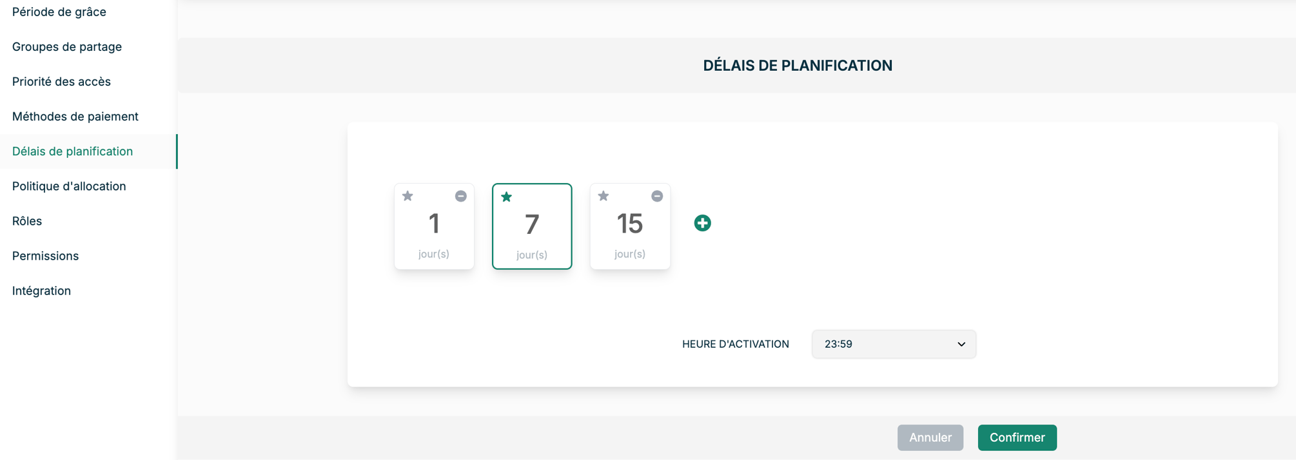This screenshot has width=1296, height=460.
Task: Open the Heure d'activation dropdown
Action: [893, 344]
